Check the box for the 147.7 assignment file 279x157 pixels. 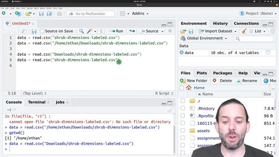point(183,145)
